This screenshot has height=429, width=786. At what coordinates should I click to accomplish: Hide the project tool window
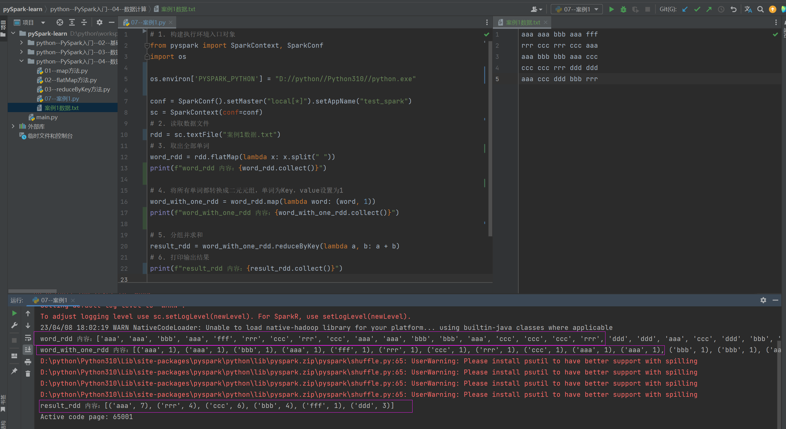click(x=112, y=22)
